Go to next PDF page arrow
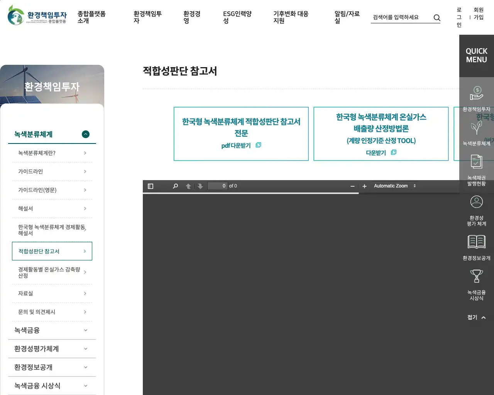Image resolution: width=494 pixels, height=395 pixels. (x=200, y=186)
